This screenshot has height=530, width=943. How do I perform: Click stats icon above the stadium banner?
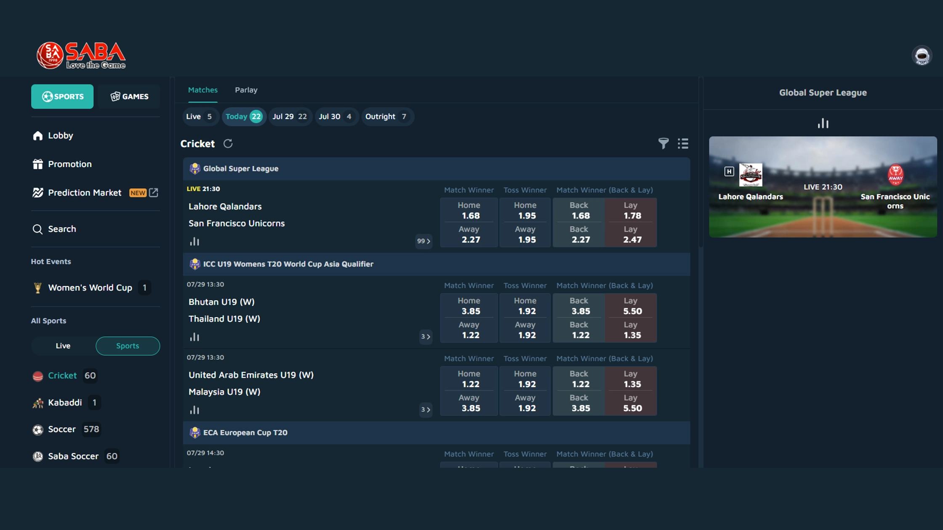click(823, 123)
